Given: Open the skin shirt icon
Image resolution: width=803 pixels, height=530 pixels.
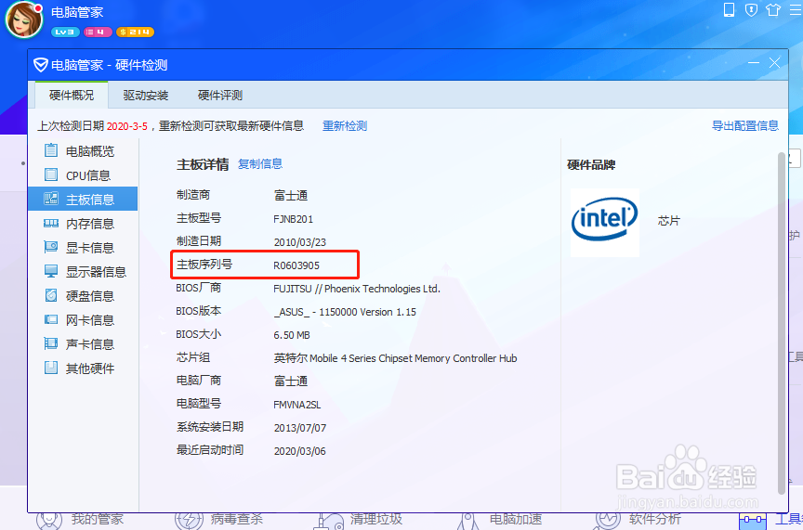Looking at the screenshot, I should [772, 9].
